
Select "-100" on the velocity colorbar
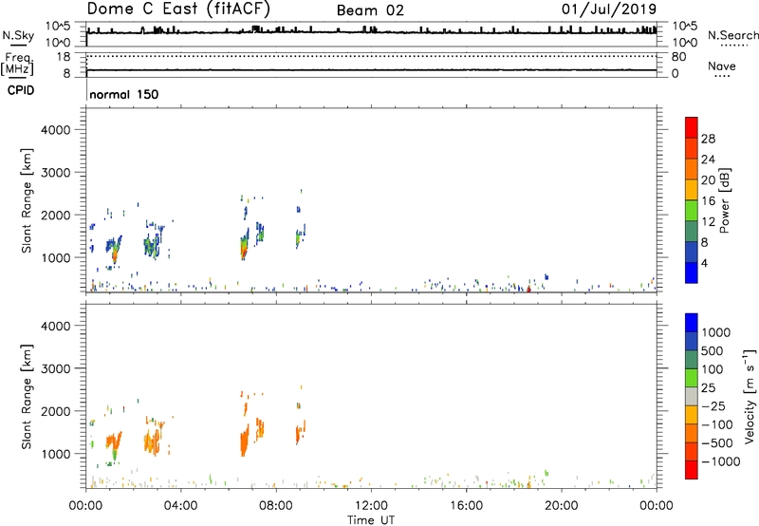tap(716, 424)
